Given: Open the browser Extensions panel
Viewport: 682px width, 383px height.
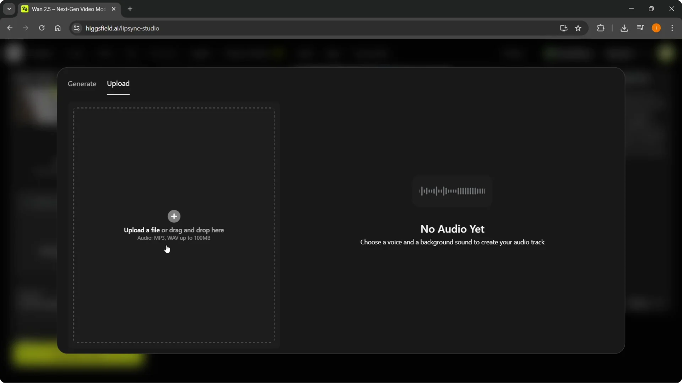Looking at the screenshot, I should click(601, 28).
